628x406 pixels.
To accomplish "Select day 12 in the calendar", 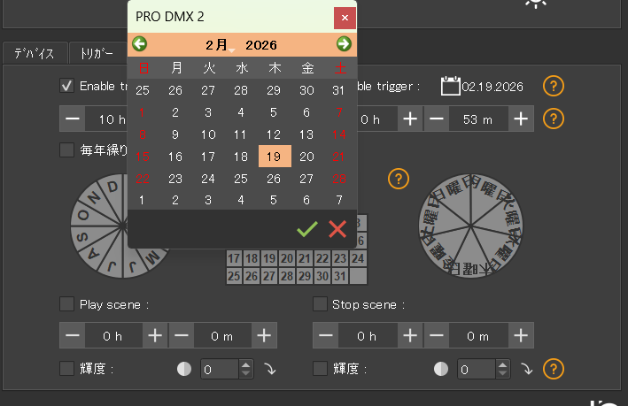I will coord(275,134).
